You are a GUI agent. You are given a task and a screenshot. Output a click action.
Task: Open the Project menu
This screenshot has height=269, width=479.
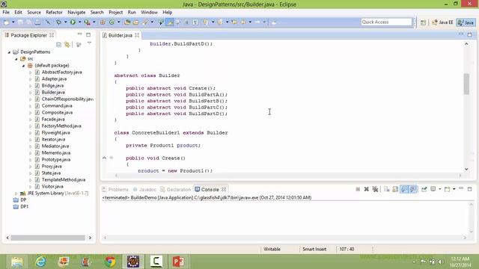(x=116, y=12)
